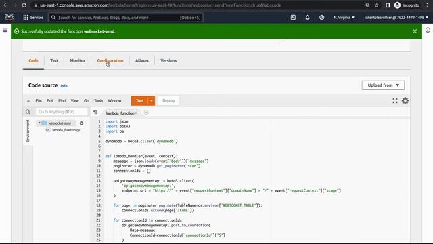Viewport: 433px width, 244px height.
Task: Select lambda_function.py in file tree
Action: (66, 130)
